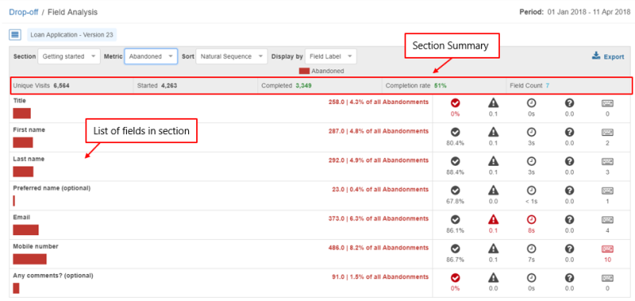Click the Preferred name (optional) field label
Screen dimensions: 635x301
(x=52, y=188)
